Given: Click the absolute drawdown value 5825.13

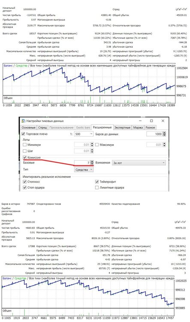Looking at the screenshot, I should click(30, 238).
